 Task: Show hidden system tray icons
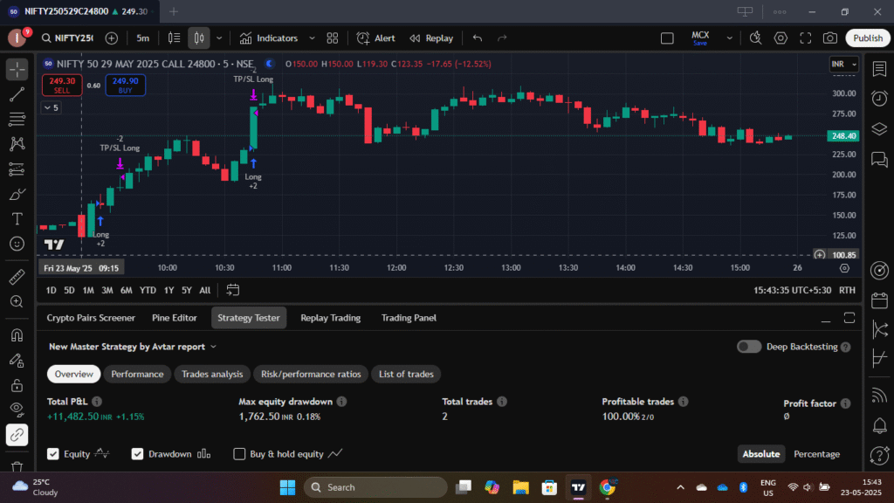click(680, 487)
